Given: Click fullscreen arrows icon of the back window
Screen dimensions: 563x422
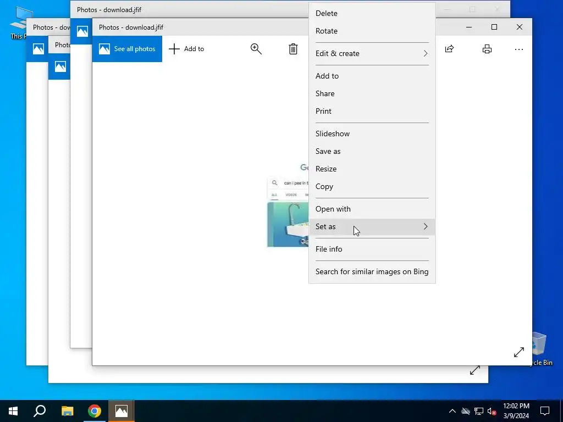Looking at the screenshot, I should [474, 371].
